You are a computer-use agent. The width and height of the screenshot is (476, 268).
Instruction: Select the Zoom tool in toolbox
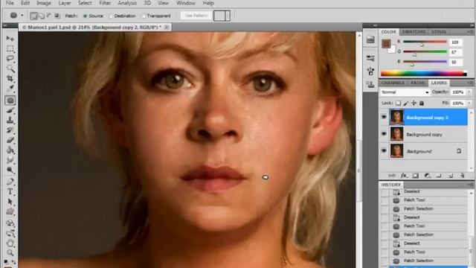[10, 253]
